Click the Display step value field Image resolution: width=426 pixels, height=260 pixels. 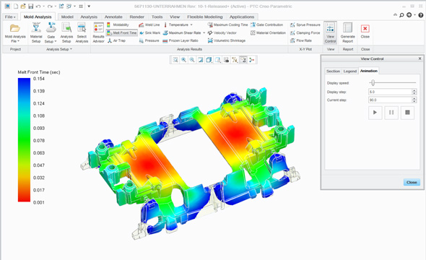tap(390, 92)
